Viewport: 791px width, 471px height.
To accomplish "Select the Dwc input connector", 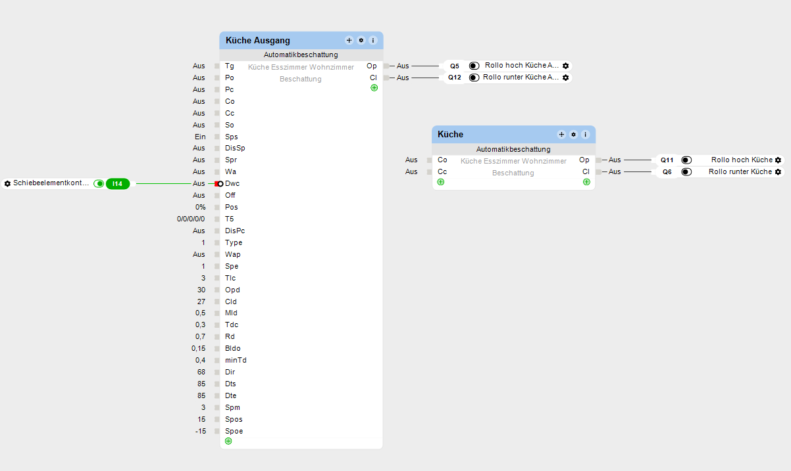I will click(220, 184).
